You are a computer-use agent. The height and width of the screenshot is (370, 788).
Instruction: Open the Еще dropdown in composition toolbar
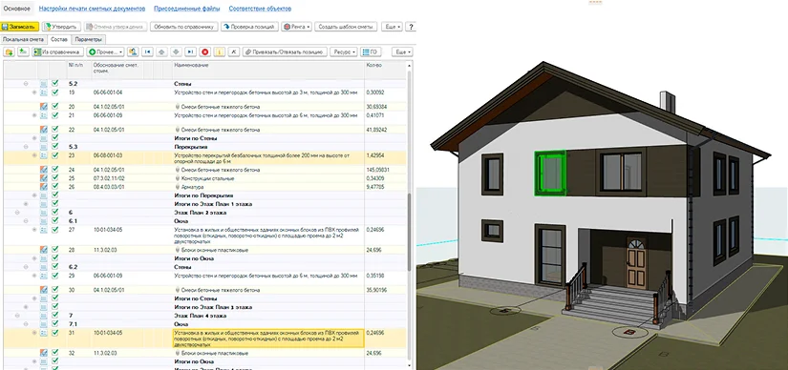(402, 51)
